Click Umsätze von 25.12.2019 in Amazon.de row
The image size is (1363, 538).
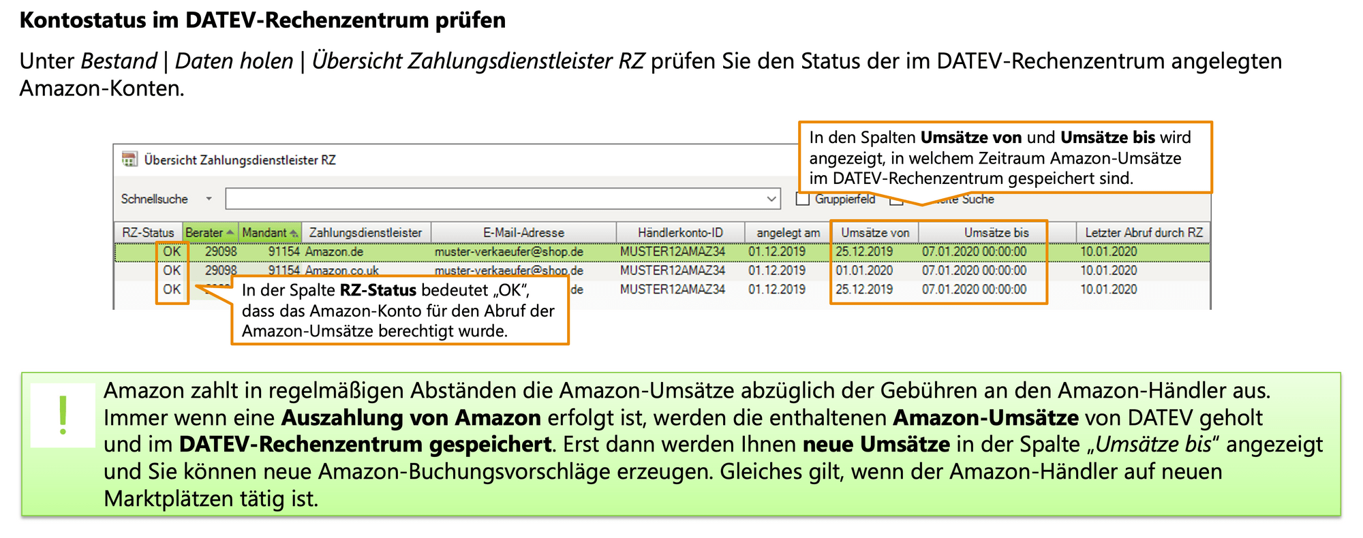coord(864,251)
